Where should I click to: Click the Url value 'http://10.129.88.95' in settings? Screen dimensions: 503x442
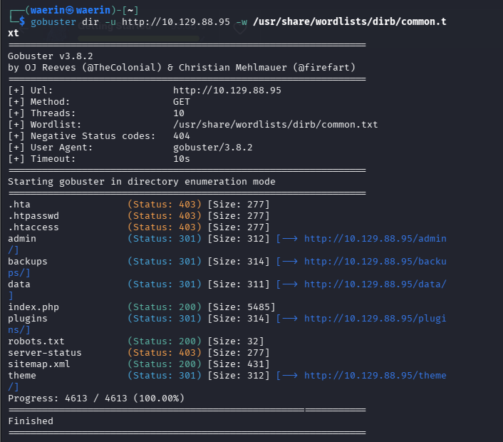(227, 91)
